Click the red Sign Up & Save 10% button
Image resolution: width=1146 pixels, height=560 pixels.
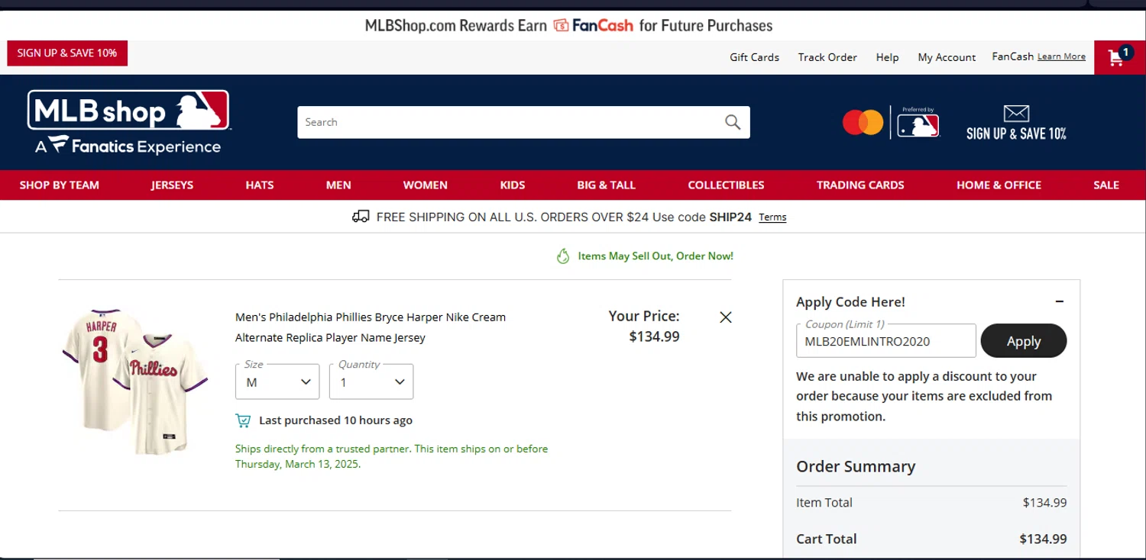[x=67, y=53]
